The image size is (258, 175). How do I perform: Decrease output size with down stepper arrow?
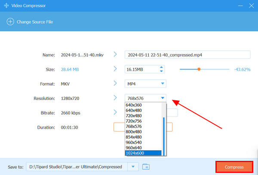(161, 71)
